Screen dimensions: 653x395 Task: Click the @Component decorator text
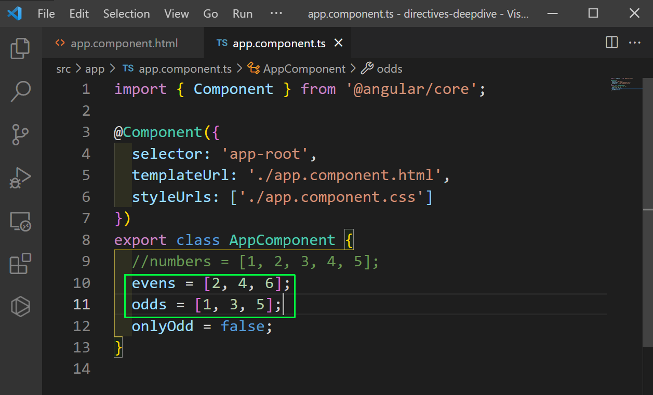tap(158, 132)
